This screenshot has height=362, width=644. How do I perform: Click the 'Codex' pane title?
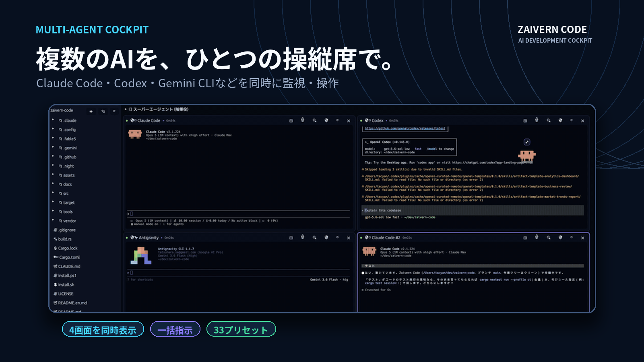[378, 121]
